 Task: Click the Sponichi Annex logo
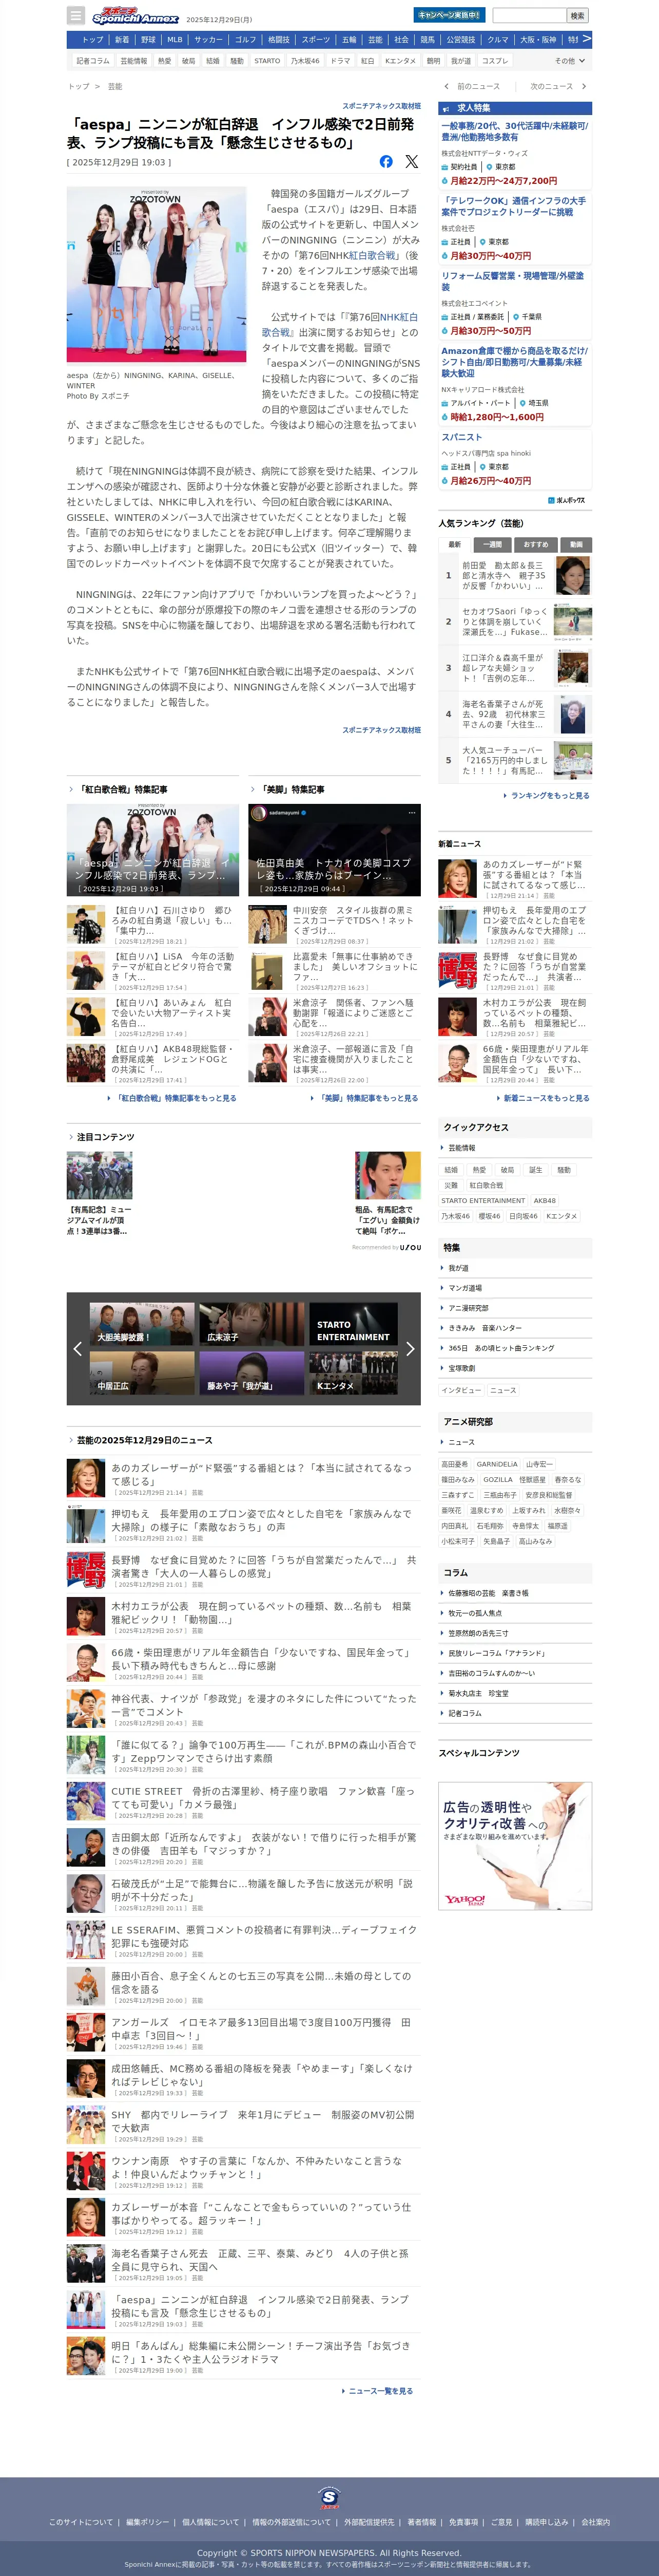(135, 16)
